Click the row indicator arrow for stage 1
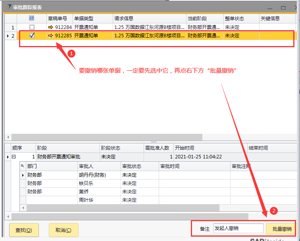This screenshot has height=241, width=300. click(8, 157)
